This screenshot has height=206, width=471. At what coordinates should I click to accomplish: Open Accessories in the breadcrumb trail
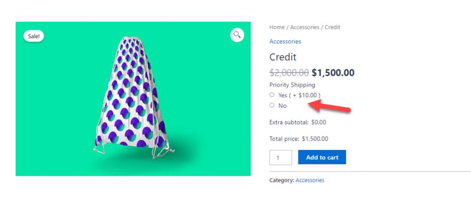304,27
